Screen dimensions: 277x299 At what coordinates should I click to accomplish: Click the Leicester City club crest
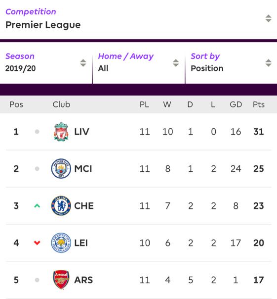(x=61, y=243)
